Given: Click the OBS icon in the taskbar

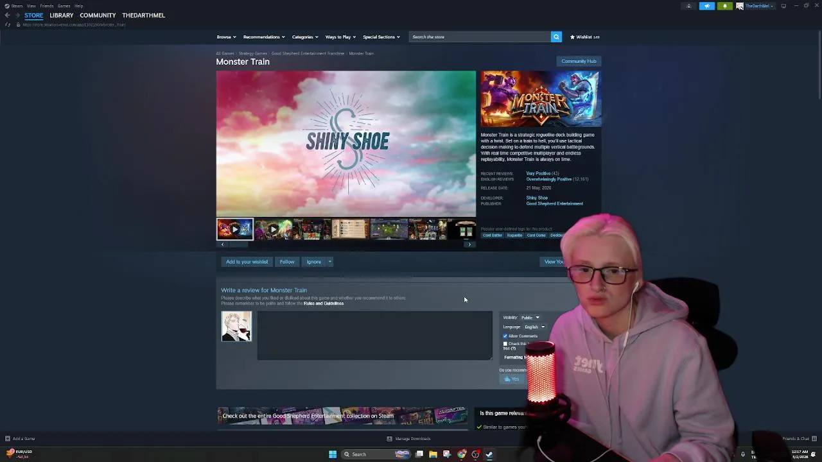Looking at the screenshot, I should pyautogui.click(x=475, y=454).
